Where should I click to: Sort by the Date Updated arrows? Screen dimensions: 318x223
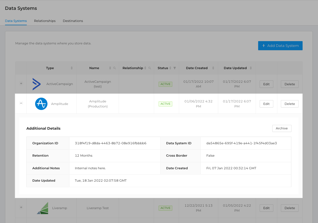click(251, 68)
